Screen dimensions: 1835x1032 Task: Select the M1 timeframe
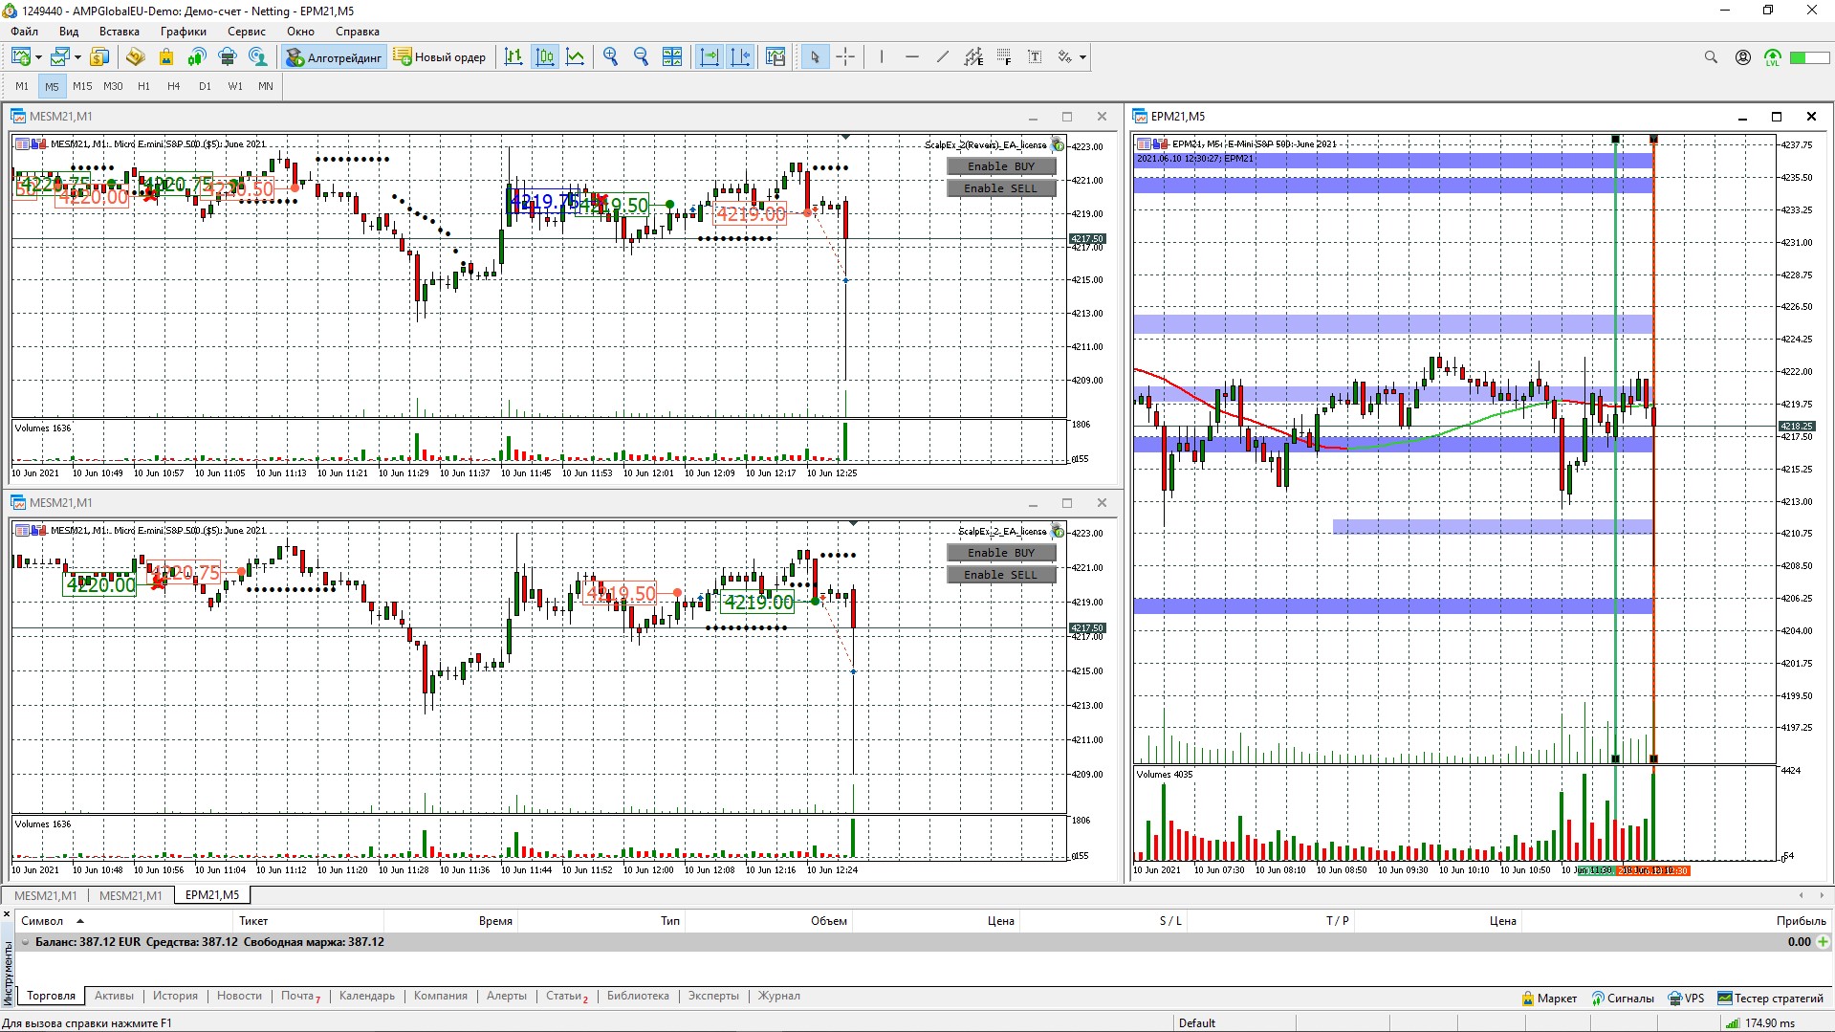pyautogui.click(x=22, y=86)
